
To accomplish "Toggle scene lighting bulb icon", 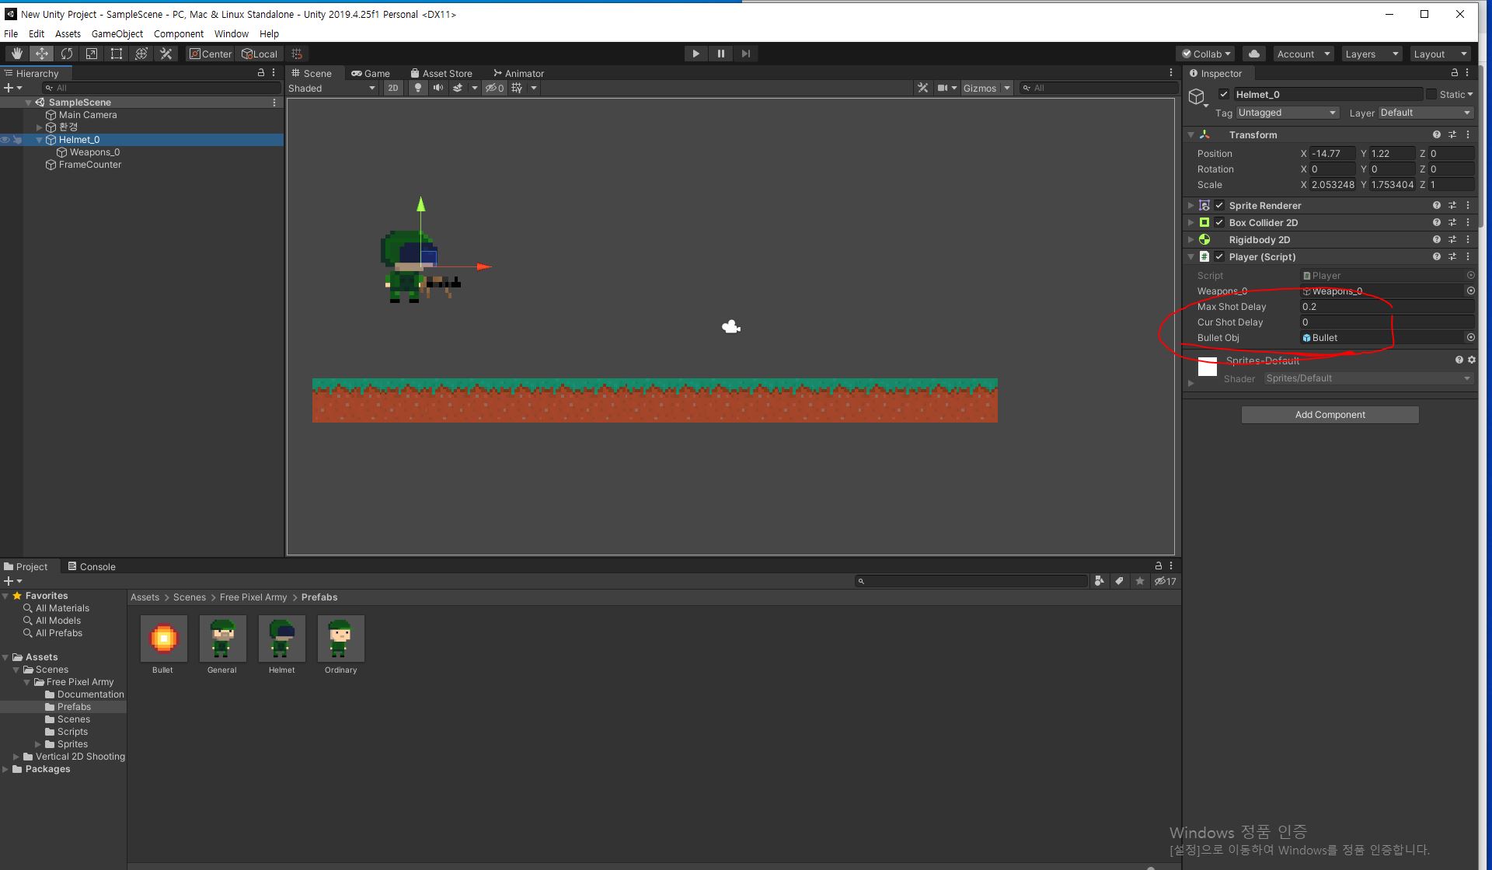I will pos(418,88).
